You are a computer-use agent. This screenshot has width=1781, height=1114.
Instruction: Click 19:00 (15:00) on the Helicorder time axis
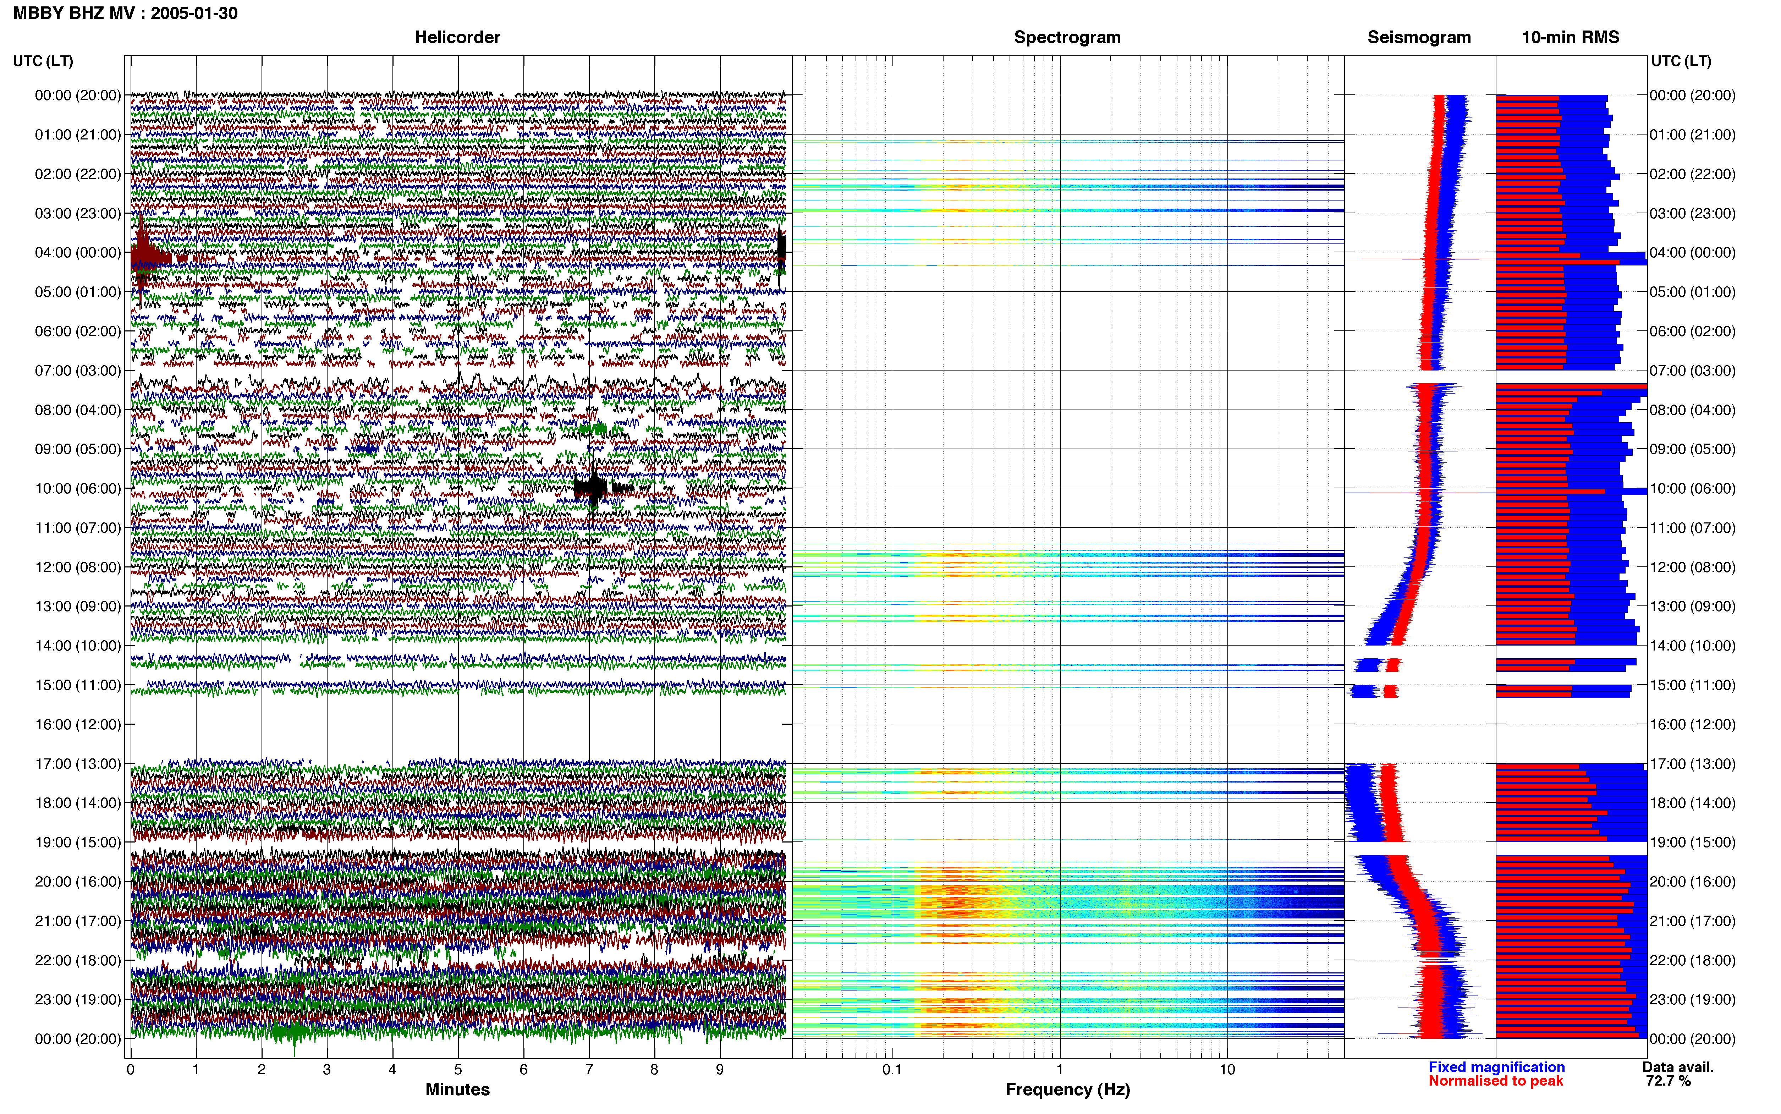point(78,842)
